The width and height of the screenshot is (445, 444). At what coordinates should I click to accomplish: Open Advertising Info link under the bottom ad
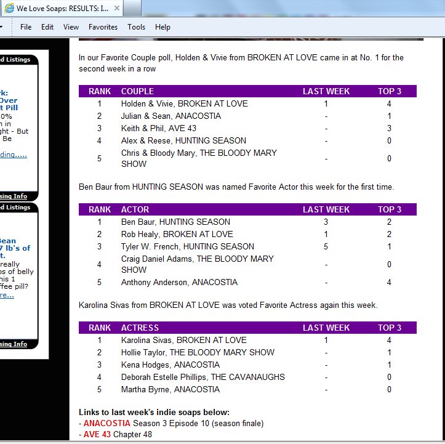click(x=13, y=344)
